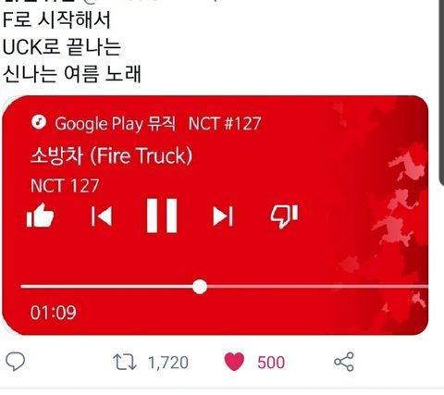Tap the thumbs down icon

(x=284, y=216)
